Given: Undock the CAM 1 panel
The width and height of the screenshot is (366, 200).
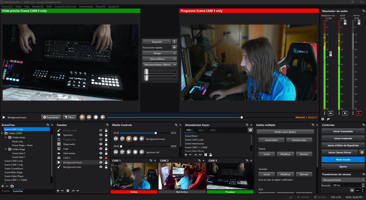Looking at the screenshot, I should coord(151,160).
